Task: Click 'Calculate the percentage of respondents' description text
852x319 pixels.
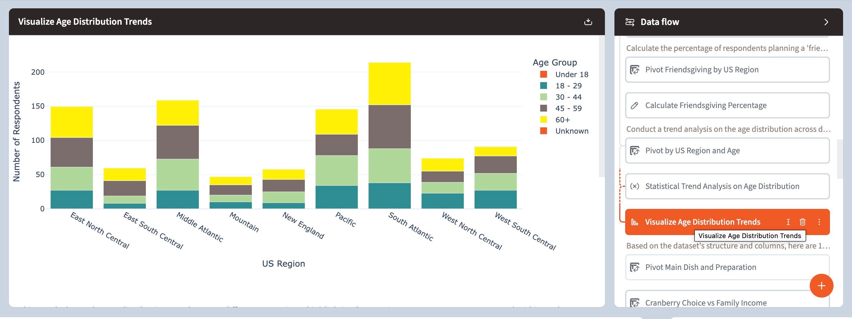Action: (727, 48)
